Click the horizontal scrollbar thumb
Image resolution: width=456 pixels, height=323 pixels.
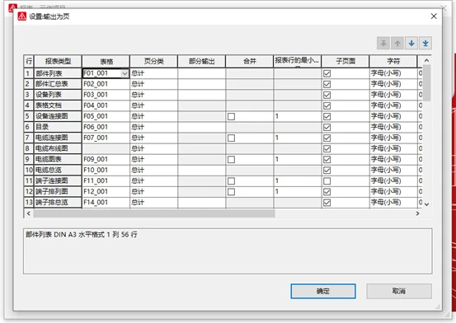154,213
